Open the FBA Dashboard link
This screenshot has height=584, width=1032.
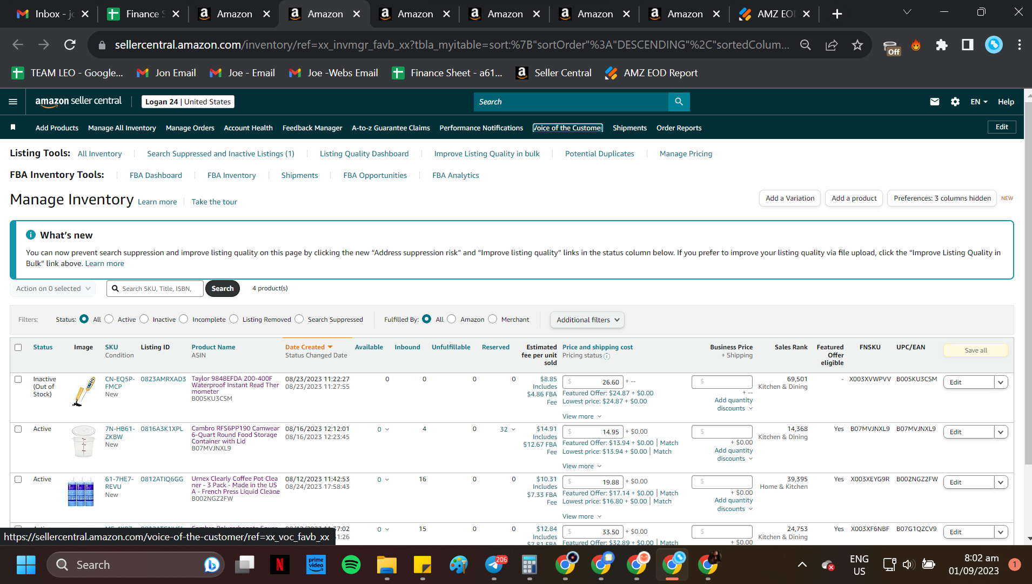156,175
